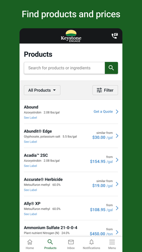
Task: Open See Label under Abundit Edge
Action: [30, 142]
